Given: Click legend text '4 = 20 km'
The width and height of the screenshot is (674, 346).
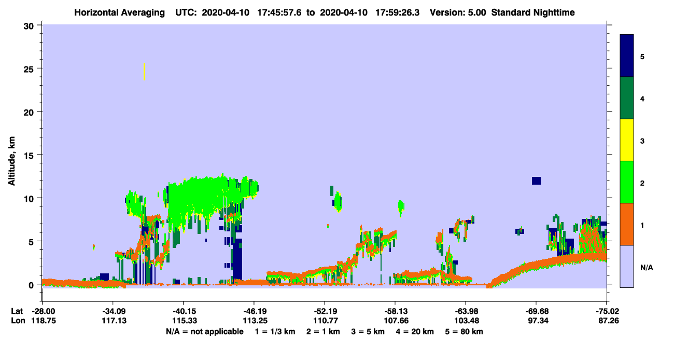Looking at the screenshot, I should pyautogui.click(x=415, y=331).
